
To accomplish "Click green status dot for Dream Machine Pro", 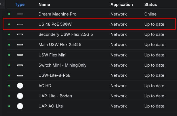I will pos(9,14).
